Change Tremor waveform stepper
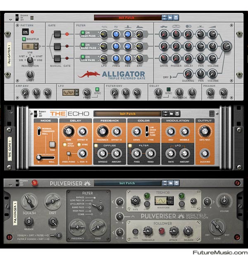This screenshot has width=248, height=263. click(x=171, y=201)
